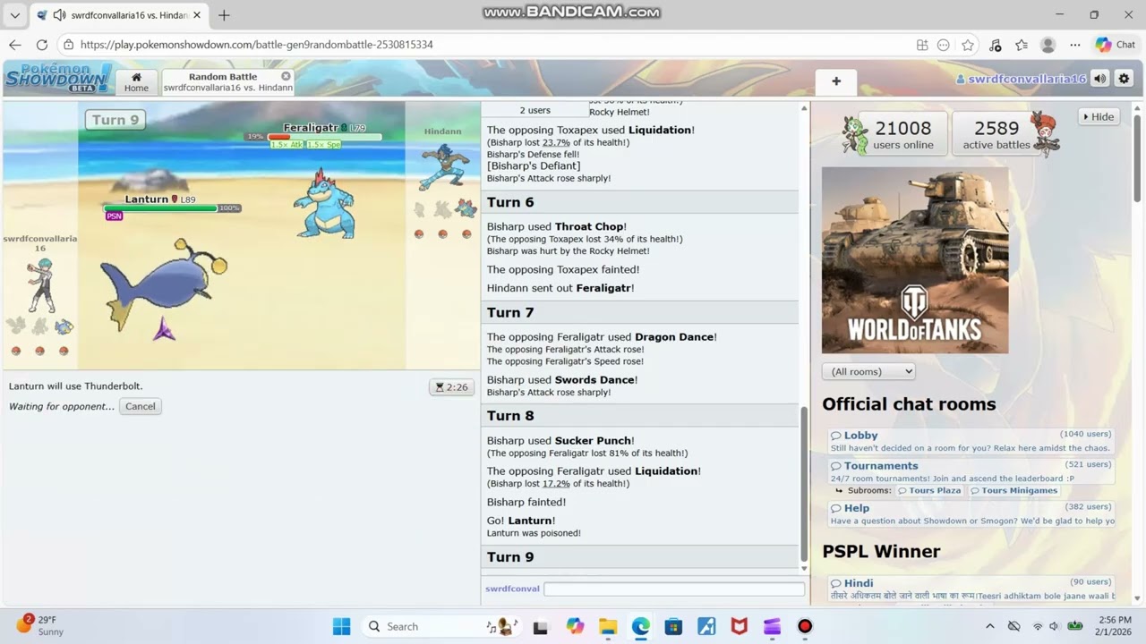Screen dimensions: 1146x644
Task: Click your swrdfconvallaria16 trainer avatar
Action: (x=39, y=284)
